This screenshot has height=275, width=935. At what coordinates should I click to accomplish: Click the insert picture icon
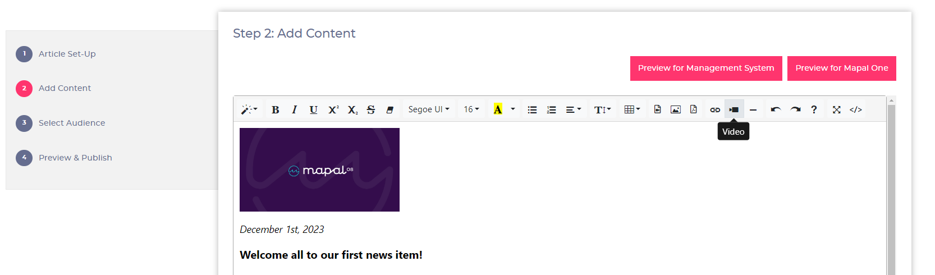(x=676, y=109)
